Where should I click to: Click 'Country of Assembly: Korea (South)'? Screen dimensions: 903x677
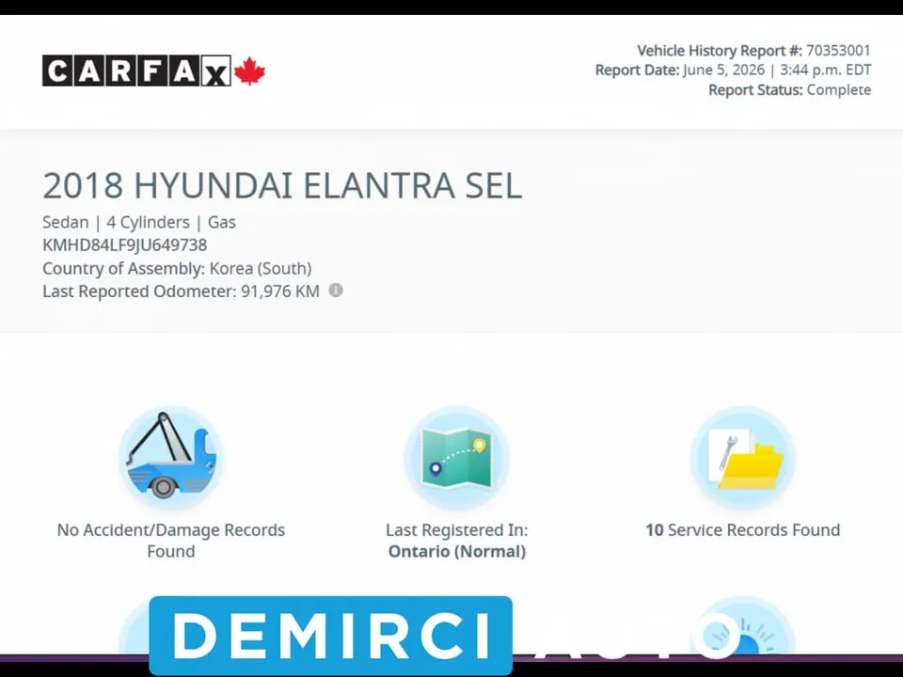pyautogui.click(x=177, y=268)
